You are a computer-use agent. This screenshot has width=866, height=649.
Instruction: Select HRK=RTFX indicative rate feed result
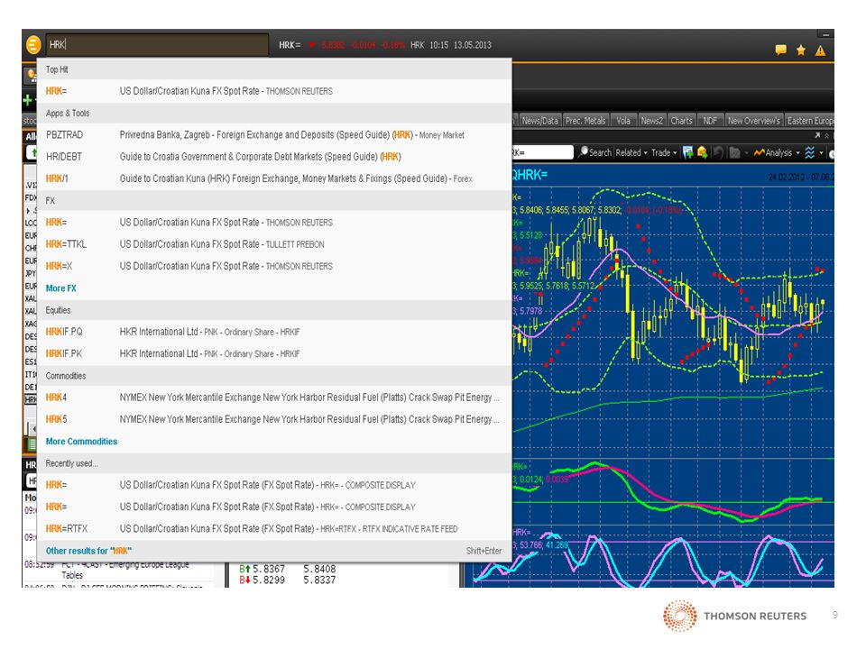click(x=274, y=529)
